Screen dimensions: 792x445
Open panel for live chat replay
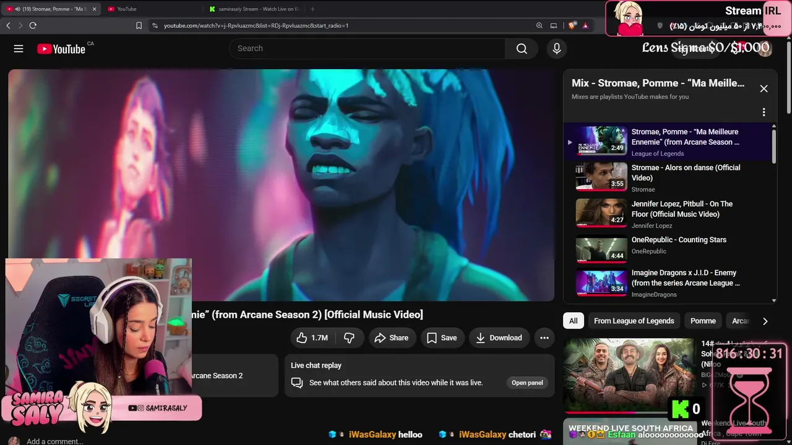[x=527, y=383]
